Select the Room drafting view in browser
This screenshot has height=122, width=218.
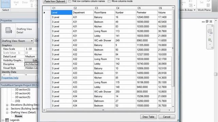19,116
